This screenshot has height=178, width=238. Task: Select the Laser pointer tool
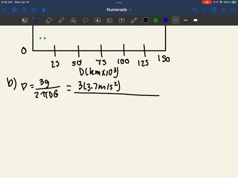(x=134, y=20)
